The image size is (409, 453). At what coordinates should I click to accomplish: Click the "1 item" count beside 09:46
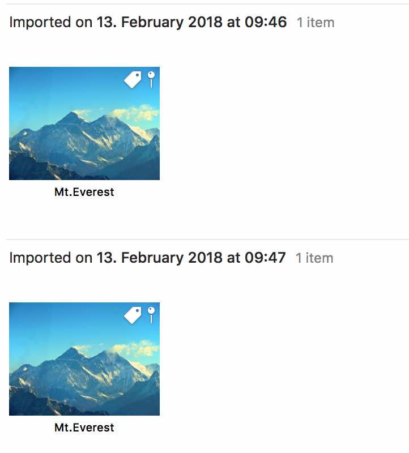316,23
